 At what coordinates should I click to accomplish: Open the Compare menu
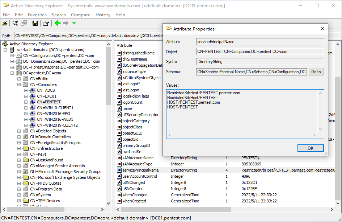coord(80,15)
